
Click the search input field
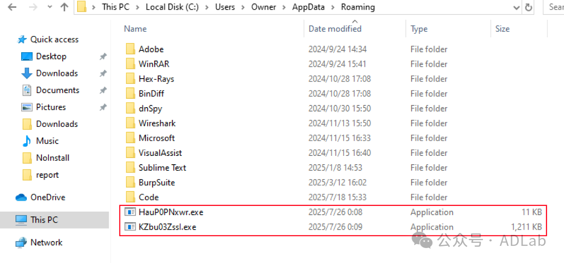coord(556,7)
